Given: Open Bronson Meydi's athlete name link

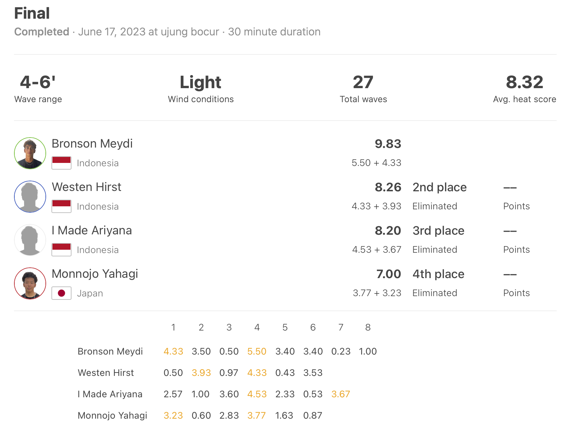Looking at the screenshot, I should (92, 144).
